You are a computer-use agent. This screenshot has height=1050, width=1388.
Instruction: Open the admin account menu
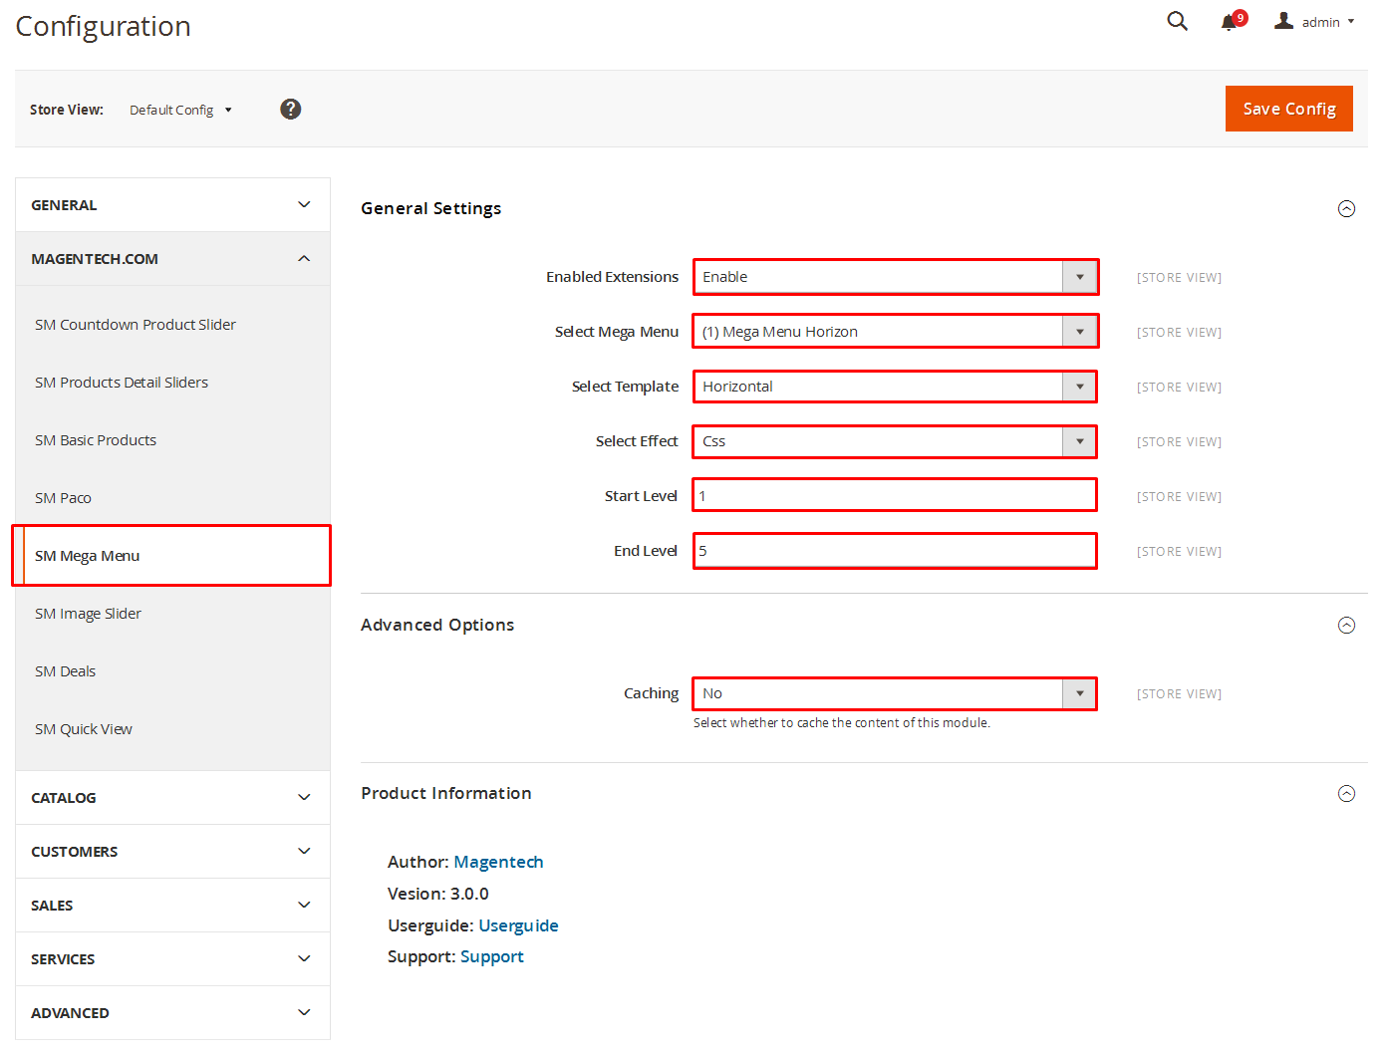1314,21
